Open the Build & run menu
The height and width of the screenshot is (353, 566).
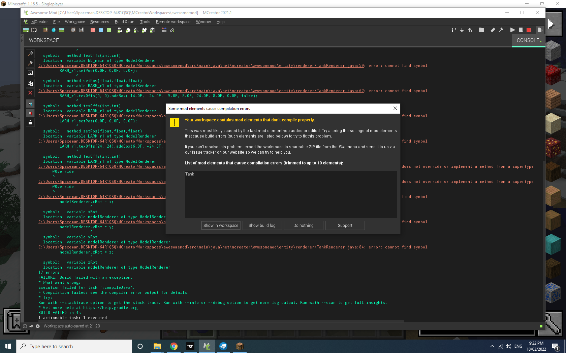(124, 22)
